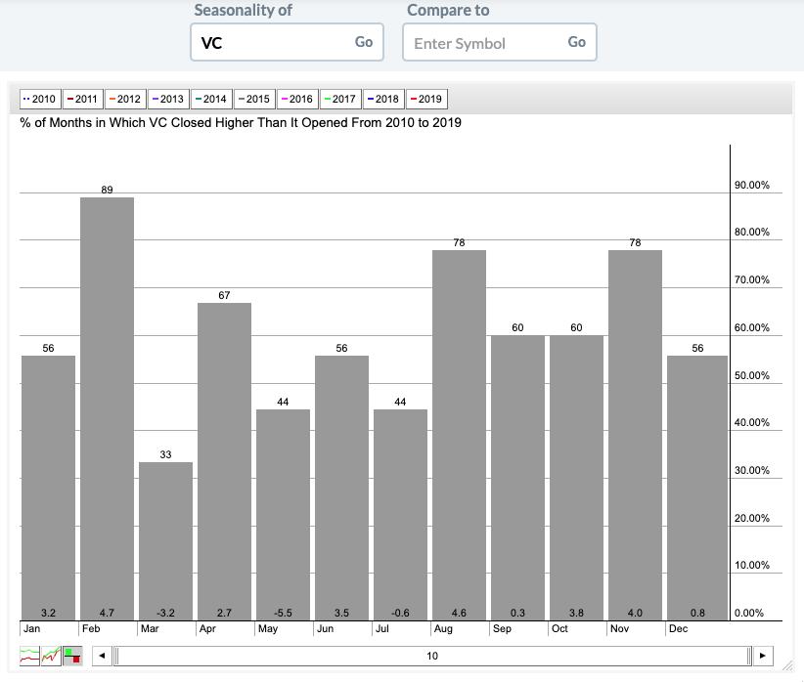Grab the left handle of the years slider
The height and width of the screenshot is (682, 804).
(x=116, y=656)
